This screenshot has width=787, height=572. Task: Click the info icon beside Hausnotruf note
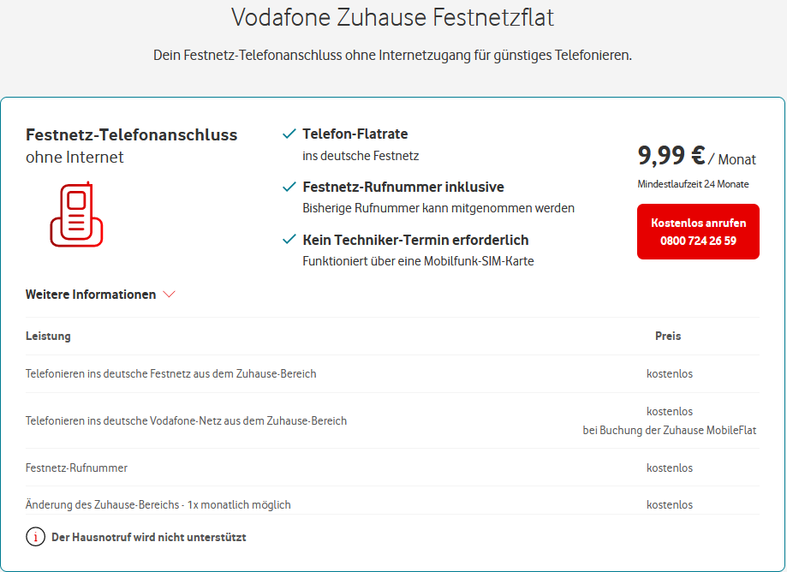35,538
